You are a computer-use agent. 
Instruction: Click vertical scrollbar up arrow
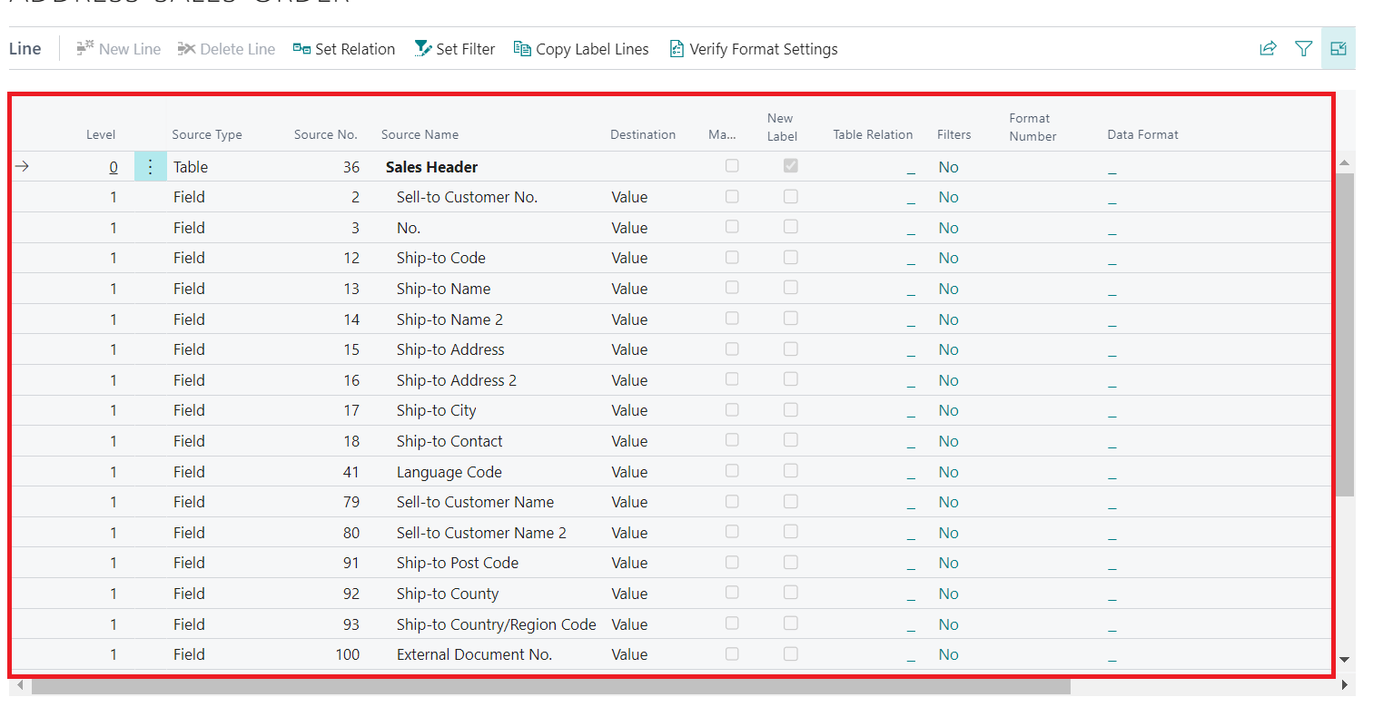[x=1345, y=162]
